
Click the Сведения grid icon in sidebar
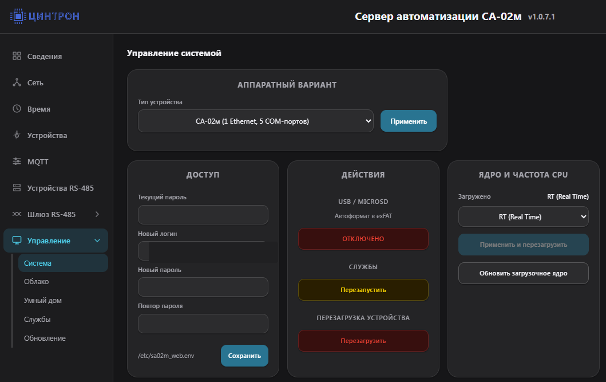tap(17, 56)
